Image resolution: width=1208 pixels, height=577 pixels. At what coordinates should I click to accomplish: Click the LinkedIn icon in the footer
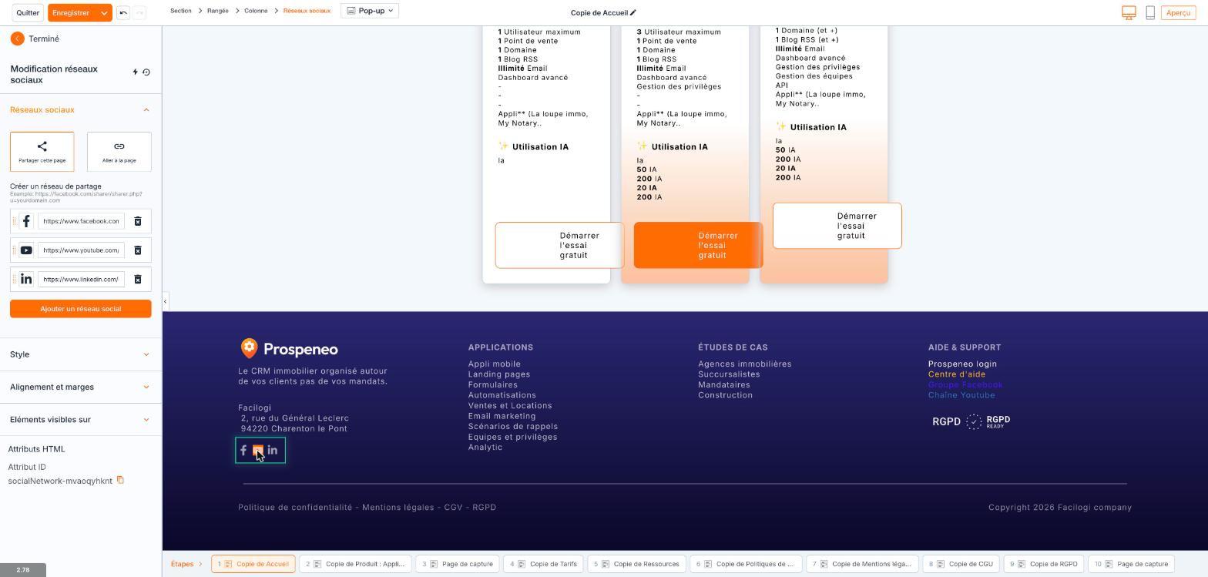pyautogui.click(x=273, y=451)
